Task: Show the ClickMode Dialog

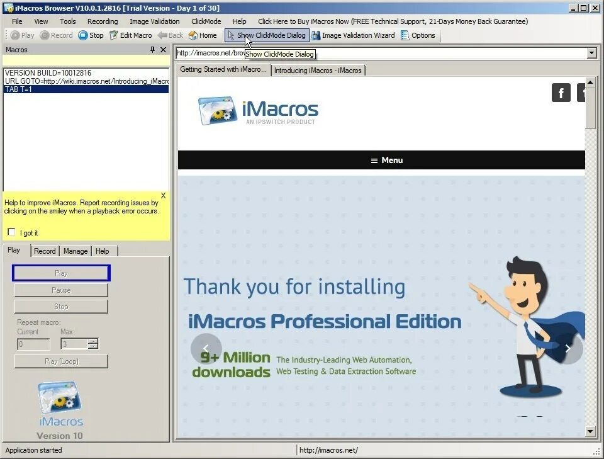Action: [x=267, y=35]
